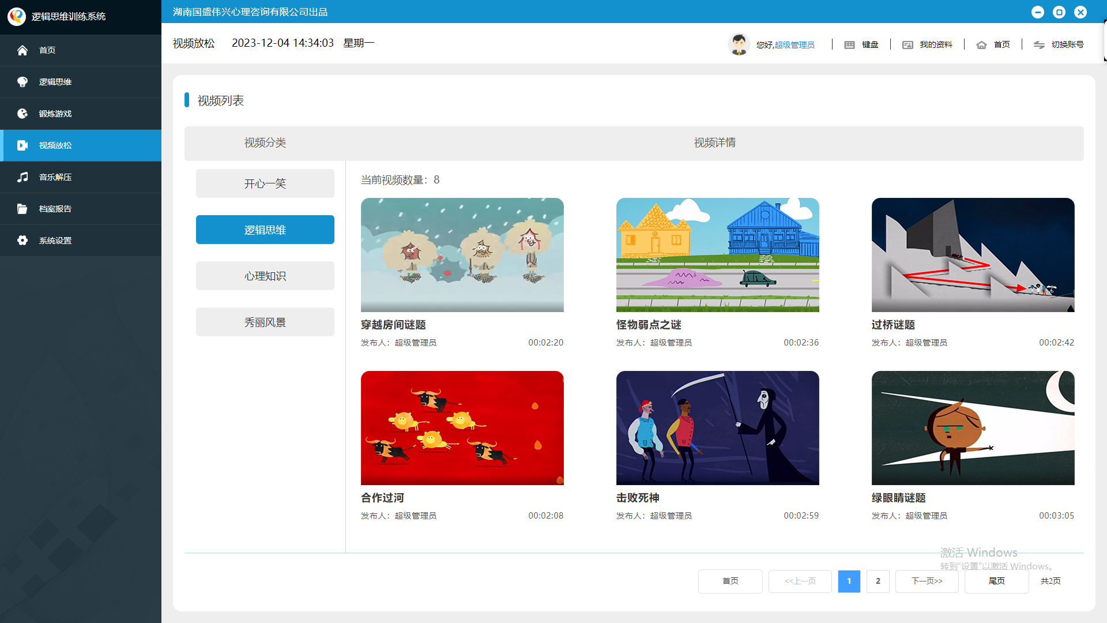Click the 下一页 next page button
Viewport: 1107px width, 623px height.
(927, 581)
